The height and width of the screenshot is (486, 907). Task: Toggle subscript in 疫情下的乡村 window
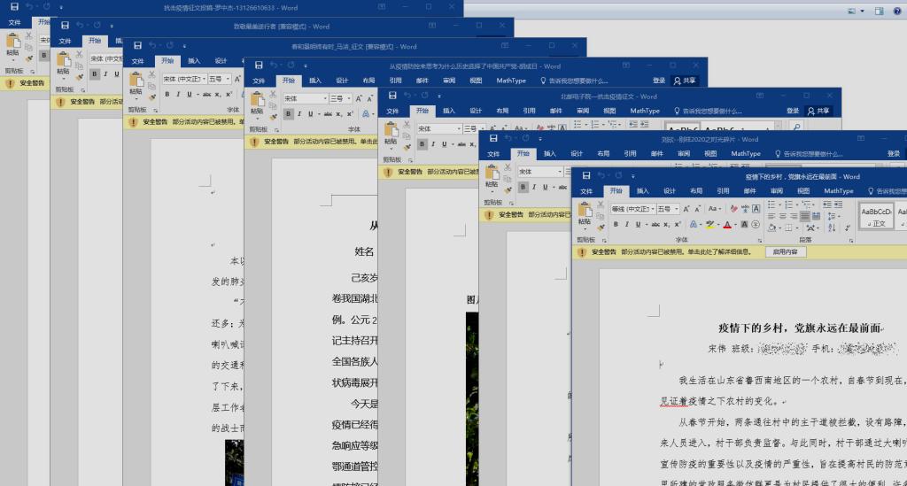click(666, 224)
